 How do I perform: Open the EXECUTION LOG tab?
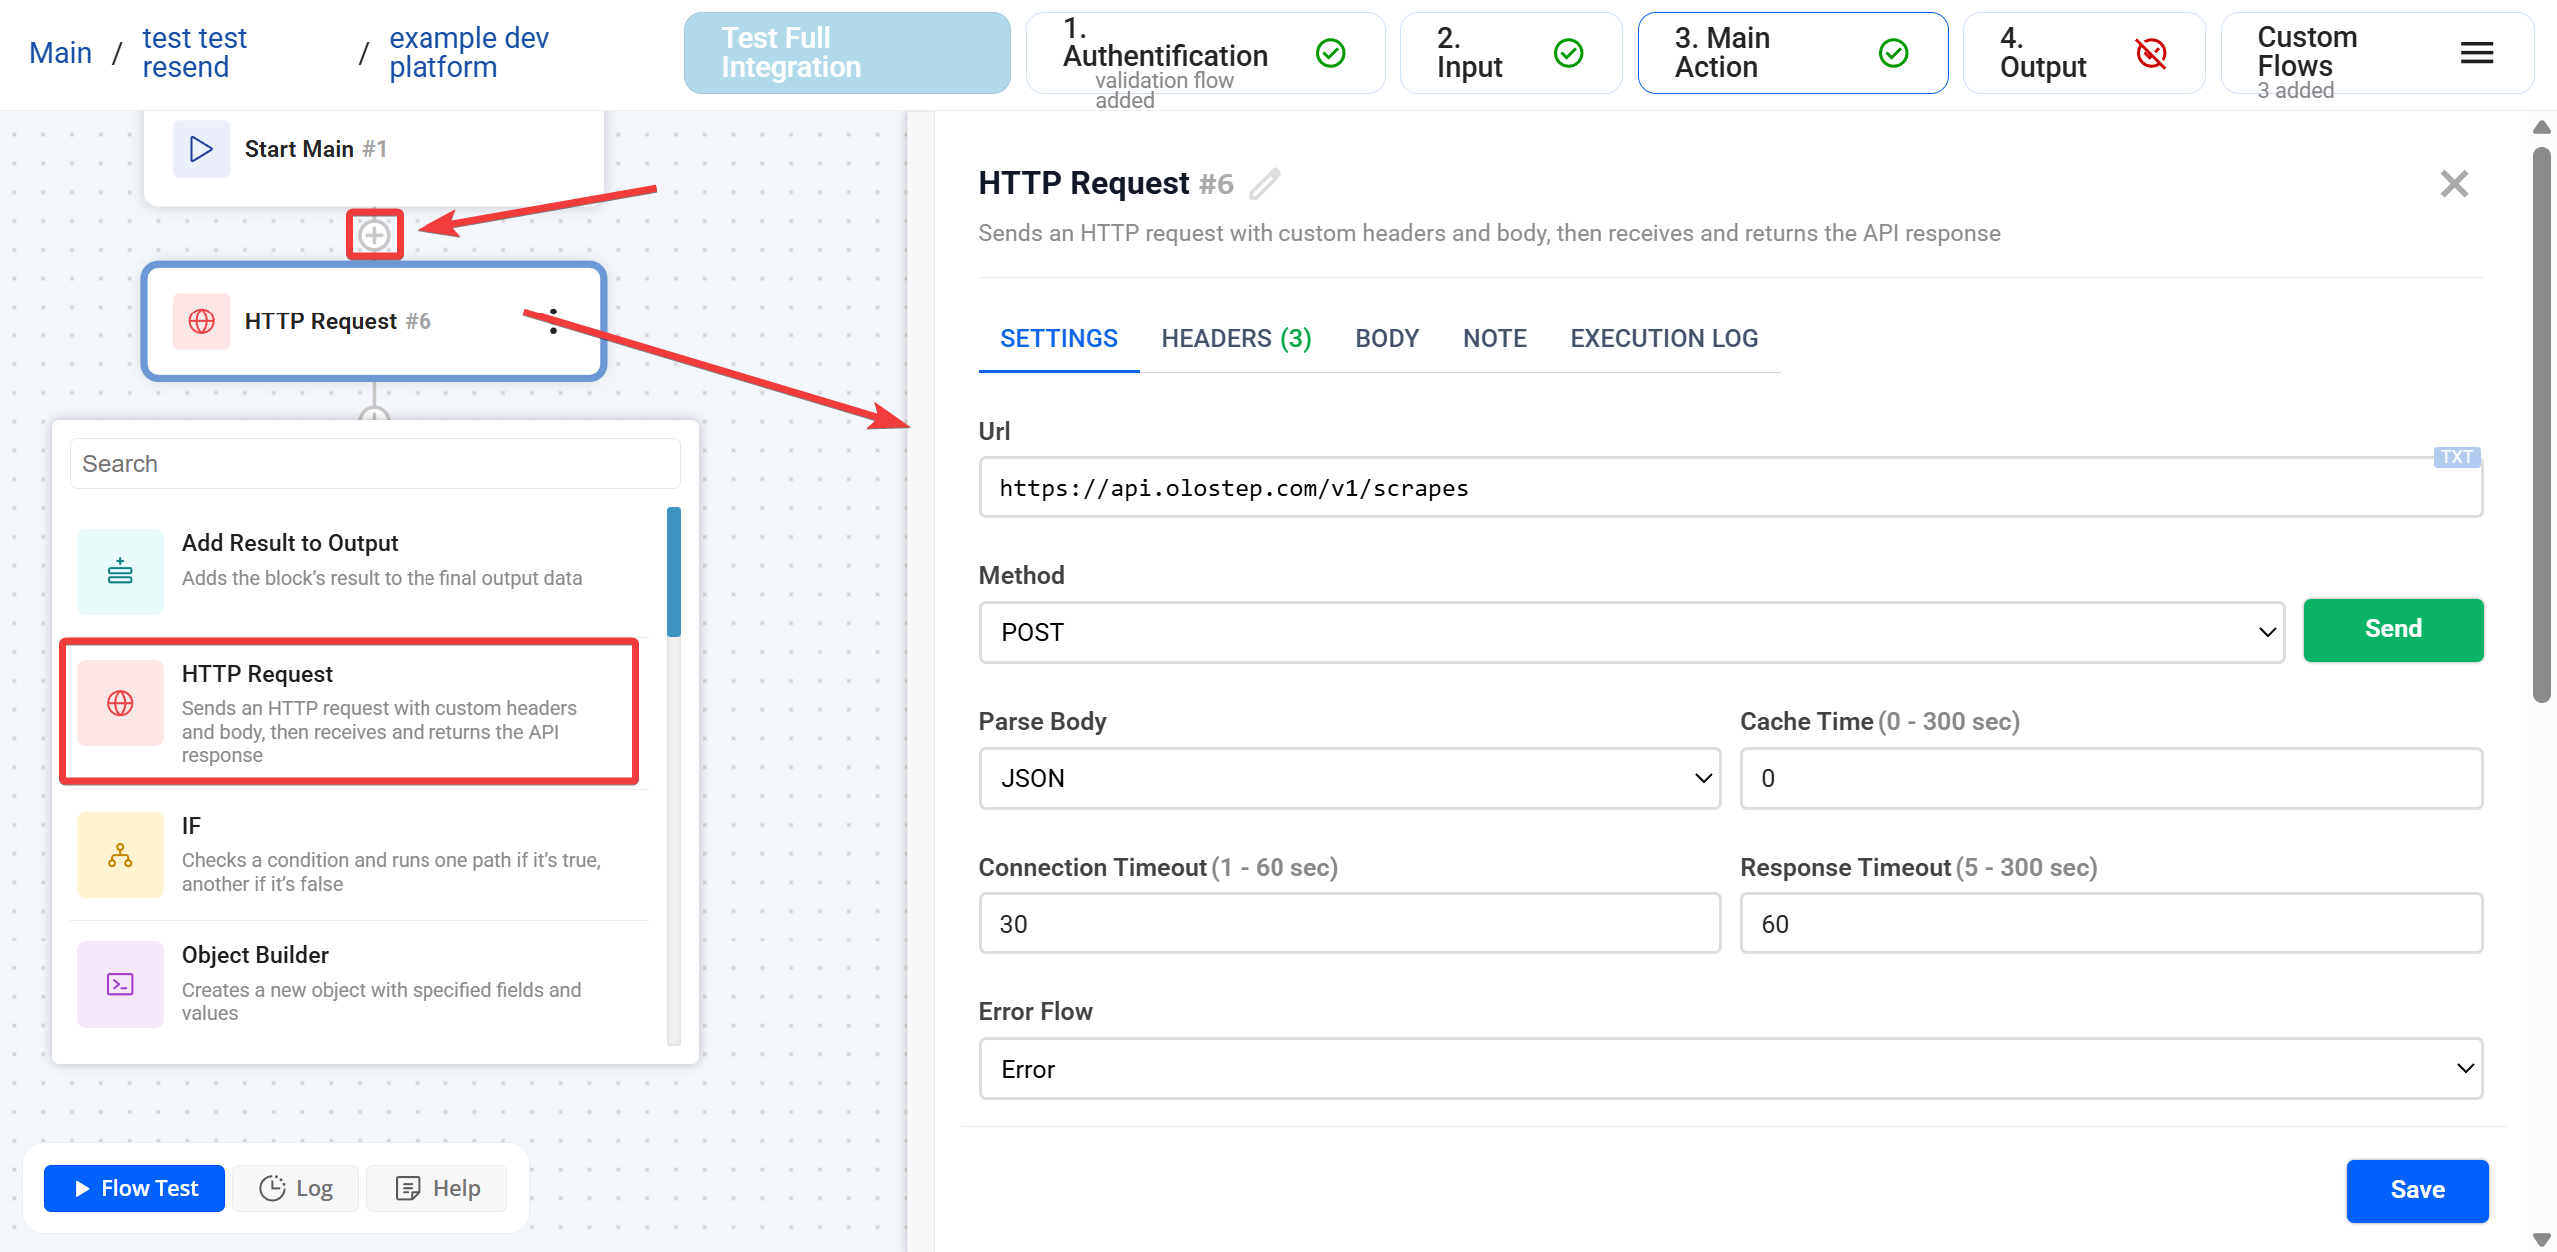[1663, 339]
